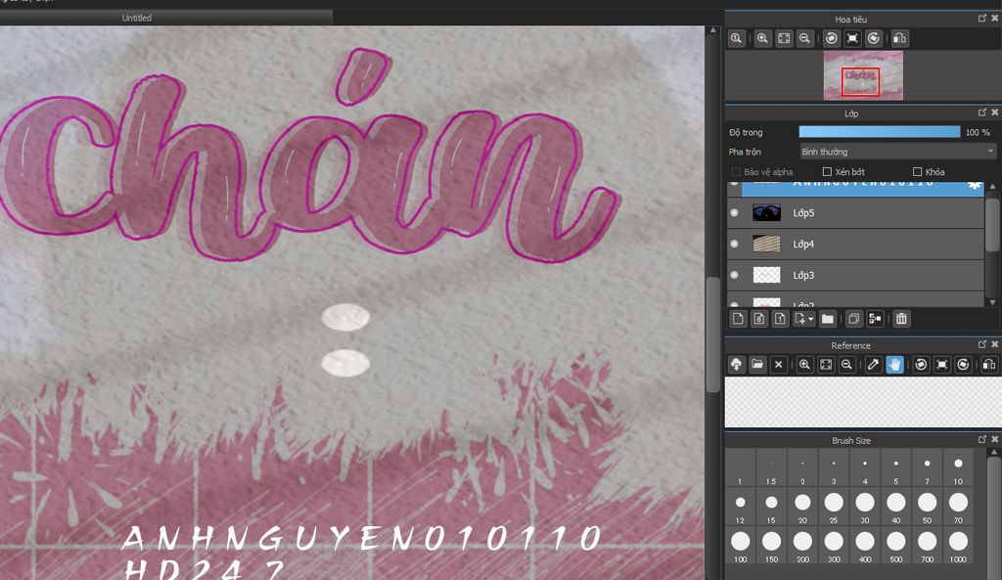Switch to the Untitled document tab
1002x580 pixels.
pyautogui.click(x=137, y=18)
